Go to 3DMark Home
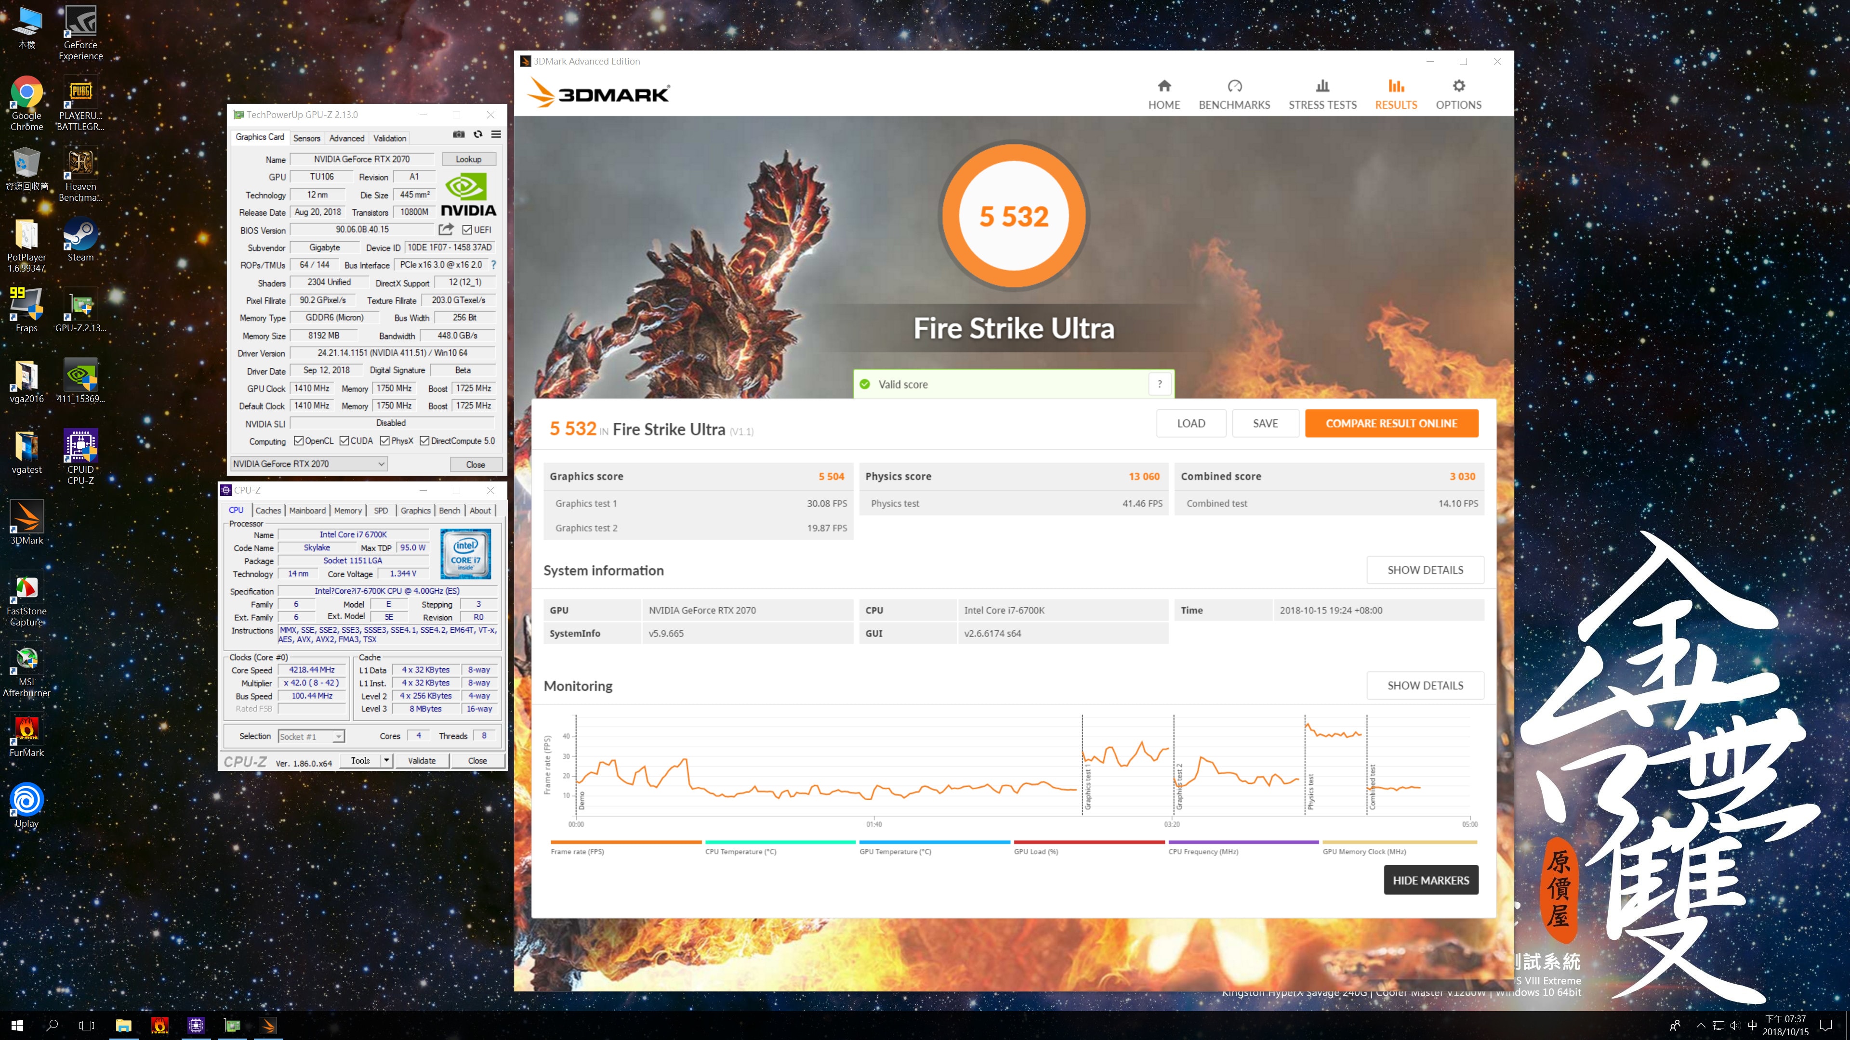The image size is (1850, 1040). (x=1163, y=95)
